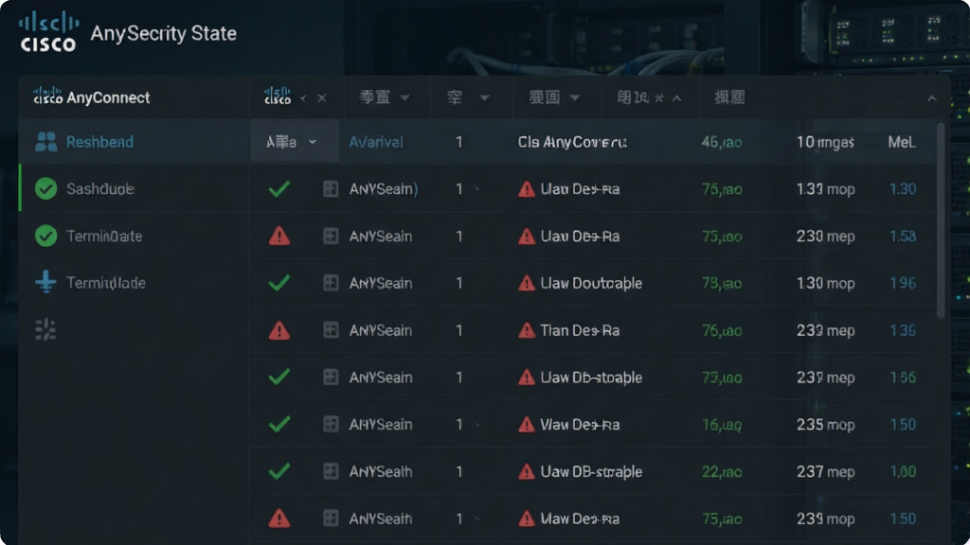Click the green check circle beside Termindate

click(45, 236)
